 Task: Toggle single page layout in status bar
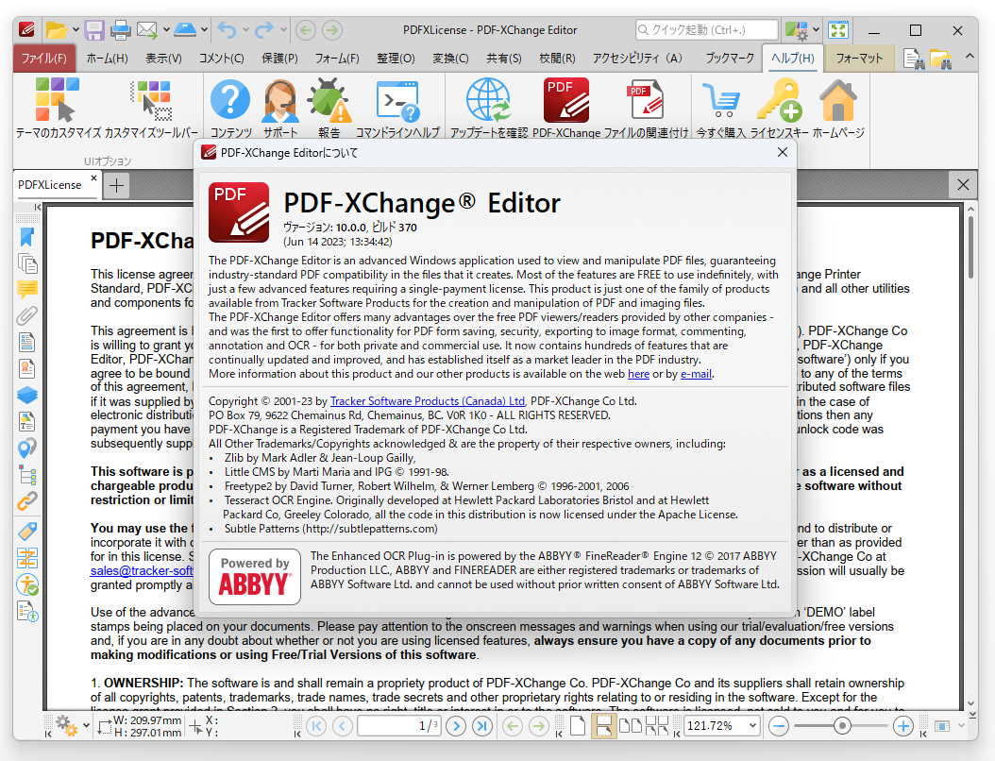(579, 725)
